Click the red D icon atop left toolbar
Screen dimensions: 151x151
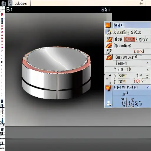2,15
